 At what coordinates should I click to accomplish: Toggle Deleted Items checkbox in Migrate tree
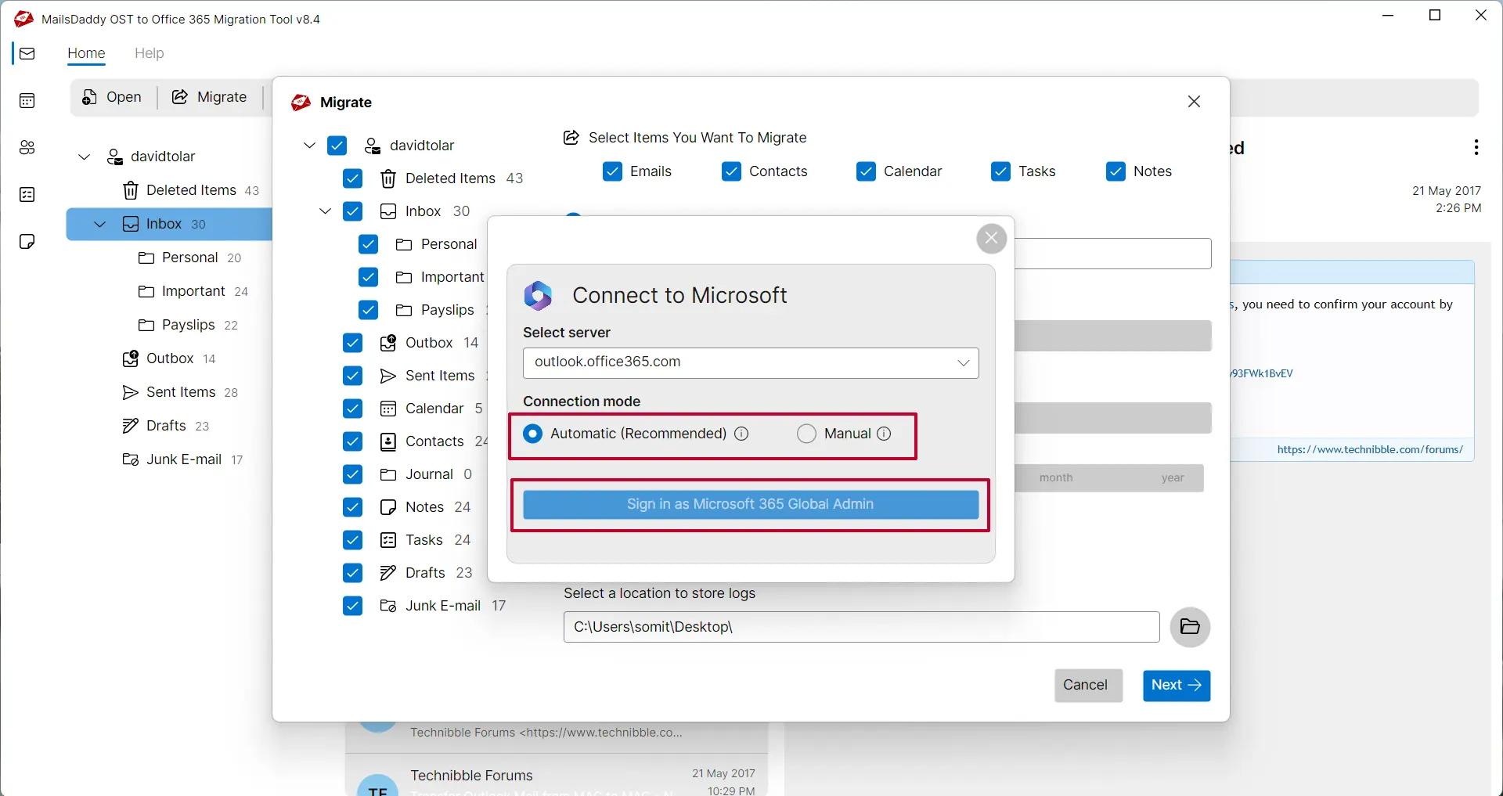pyautogui.click(x=352, y=178)
